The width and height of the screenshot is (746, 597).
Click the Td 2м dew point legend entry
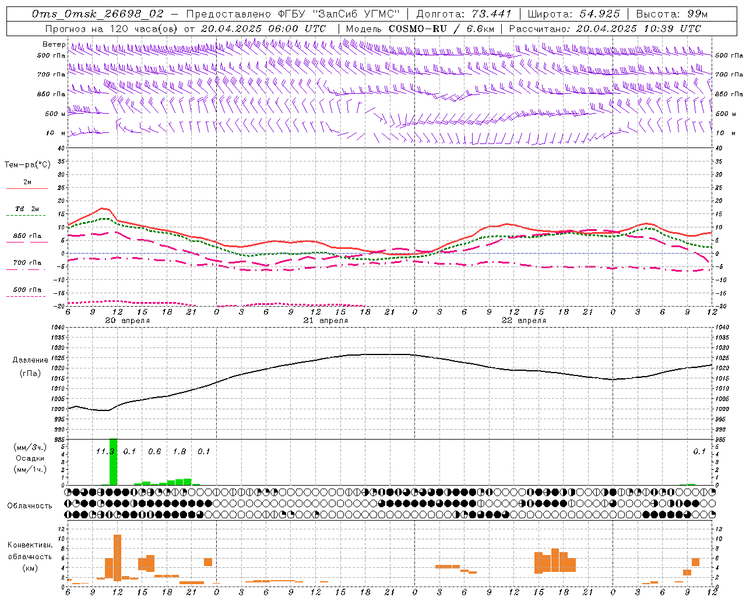tap(27, 209)
